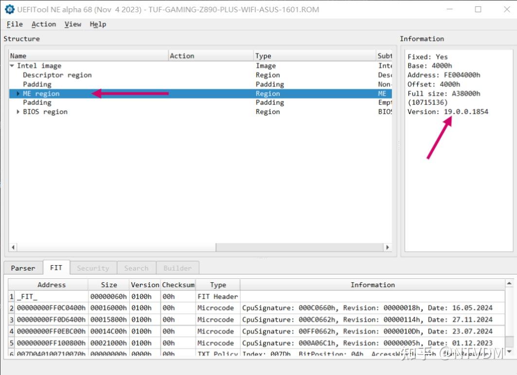The width and height of the screenshot is (517, 375).
Task: Maximize the UEFITool window
Action: point(478,9)
